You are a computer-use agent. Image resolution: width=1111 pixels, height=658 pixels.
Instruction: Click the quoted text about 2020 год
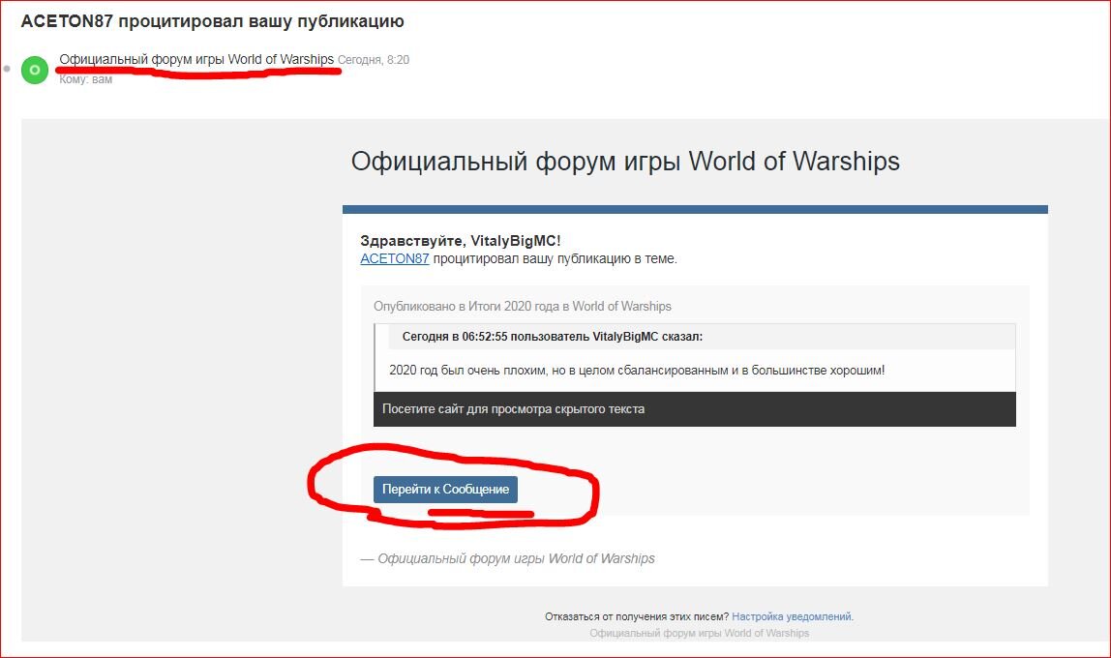(636, 371)
